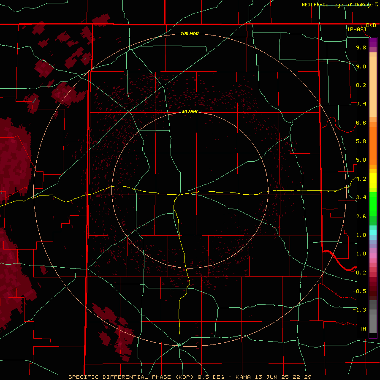380x380 pixels.
Task: Click the TH threshold legend label
Action: pos(363,329)
